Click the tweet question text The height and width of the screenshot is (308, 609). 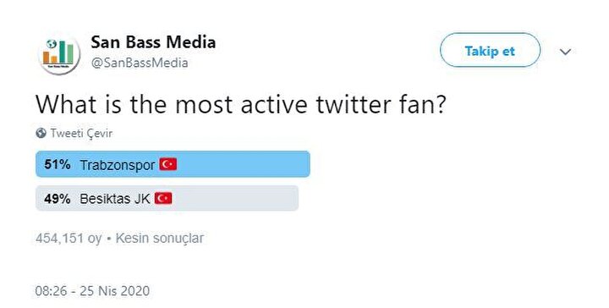[x=240, y=104]
